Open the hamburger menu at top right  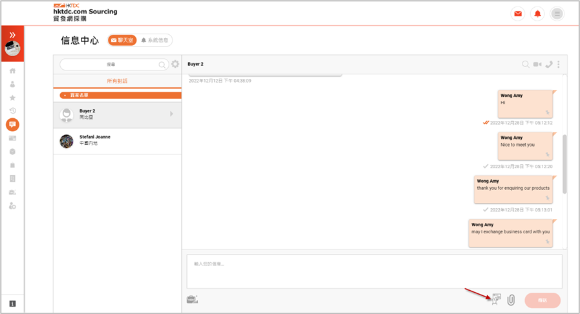[x=557, y=14]
